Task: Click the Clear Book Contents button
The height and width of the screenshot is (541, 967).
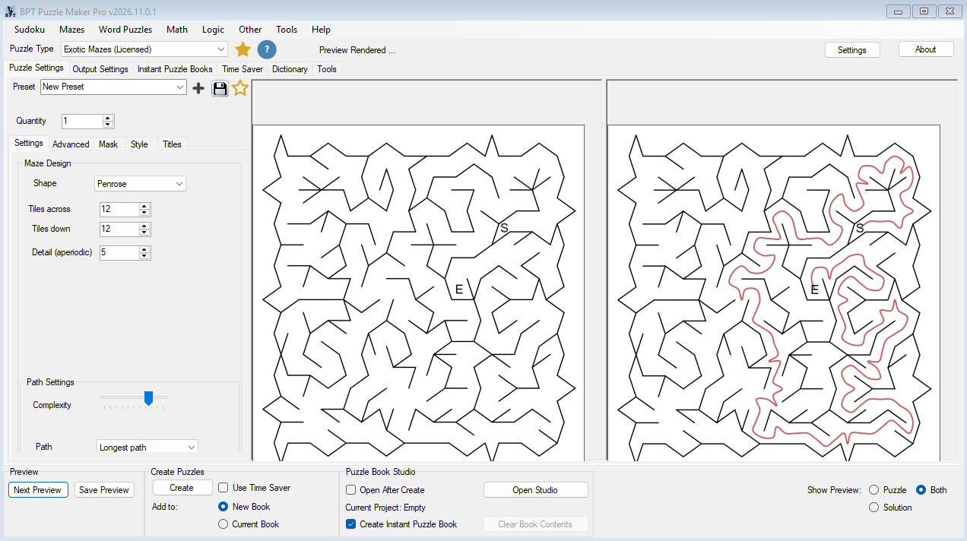Action: (535, 524)
